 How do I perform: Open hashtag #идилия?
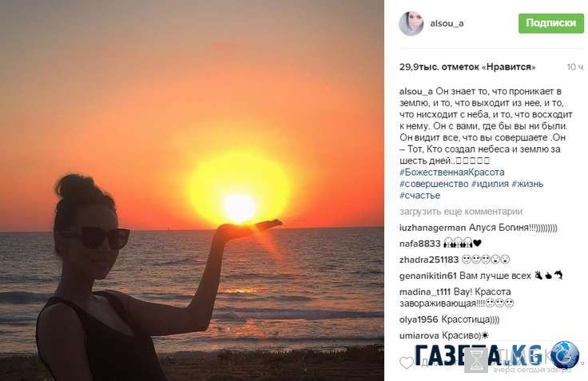tap(490, 184)
